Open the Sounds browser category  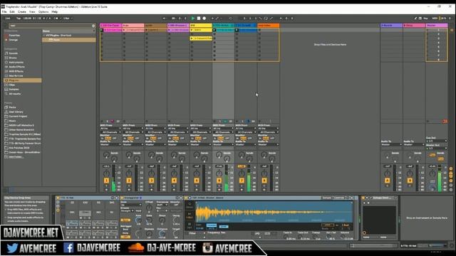click(x=13, y=53)
